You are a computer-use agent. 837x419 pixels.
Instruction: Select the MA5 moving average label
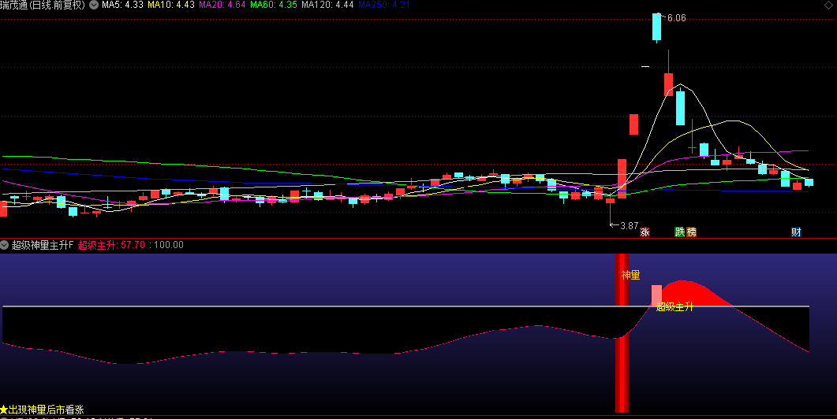click(122, 5)
